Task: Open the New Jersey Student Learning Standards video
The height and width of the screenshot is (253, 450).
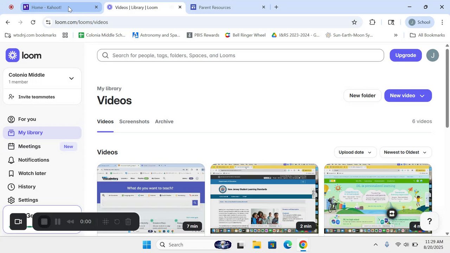Action: pos(264,199)
